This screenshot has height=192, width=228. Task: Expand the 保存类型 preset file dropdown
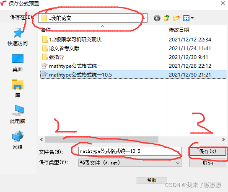[x=130, y=163]
